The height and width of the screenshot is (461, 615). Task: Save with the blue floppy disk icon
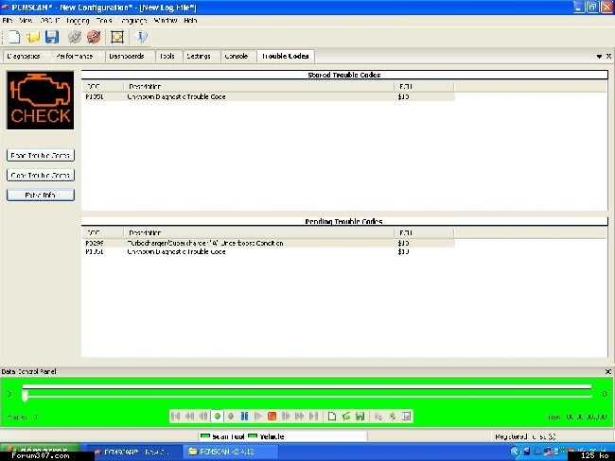(x=52, y=37)
